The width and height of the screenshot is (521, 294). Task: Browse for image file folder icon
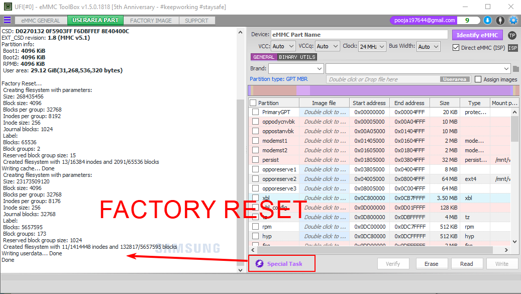pyautogui.click(x=515, y=69)
